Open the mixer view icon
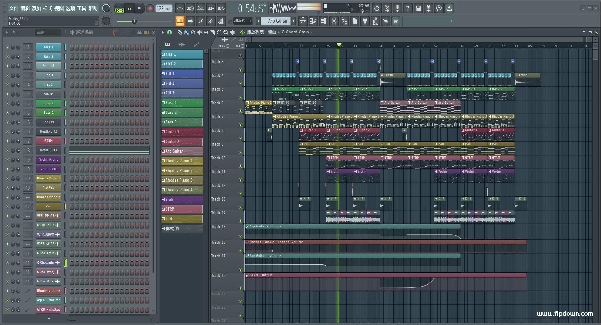This screenshot has height=325, width=601. pos(334,21)
